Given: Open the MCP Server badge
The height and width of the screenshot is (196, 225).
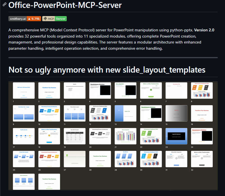Looking at the screenshot, I should click(54, 19).
